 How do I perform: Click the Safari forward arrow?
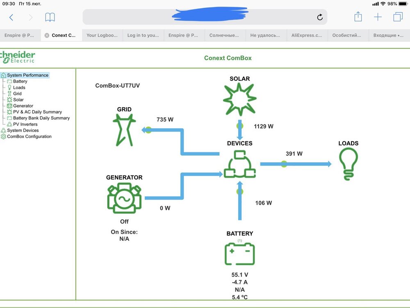pyautogui.click(x=31, y=18)
